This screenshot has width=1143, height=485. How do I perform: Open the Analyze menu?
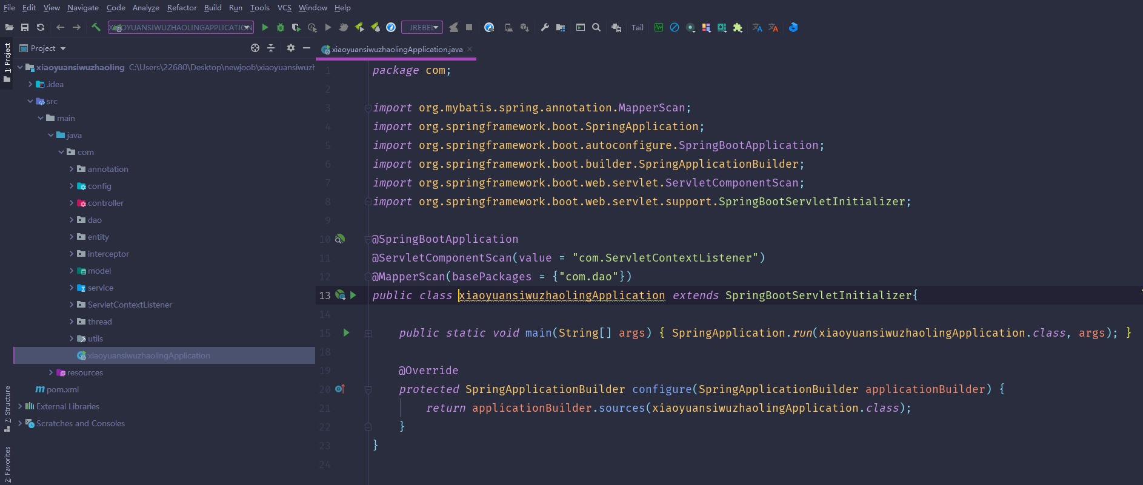(x=146, y=7)
